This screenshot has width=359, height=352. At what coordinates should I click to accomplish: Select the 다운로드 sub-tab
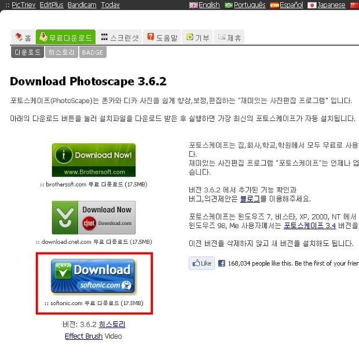click(x=27, y=52)
